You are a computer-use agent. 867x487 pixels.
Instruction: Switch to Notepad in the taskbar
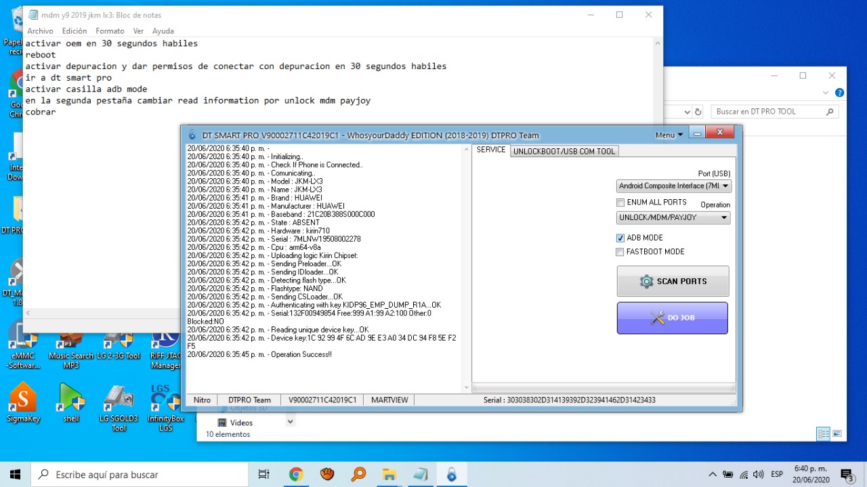coord(420,474)
